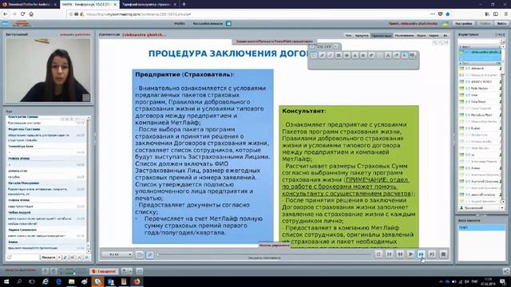Viewport: 511px width, 287px height.
Task: Toggle the highlighted pointer tool below slide
Action: 150,254
